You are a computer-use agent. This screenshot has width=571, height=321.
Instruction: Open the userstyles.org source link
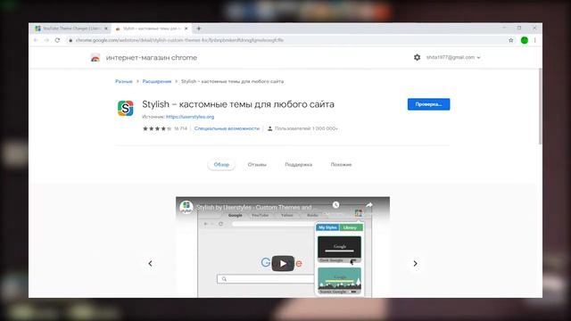point(190,117)
